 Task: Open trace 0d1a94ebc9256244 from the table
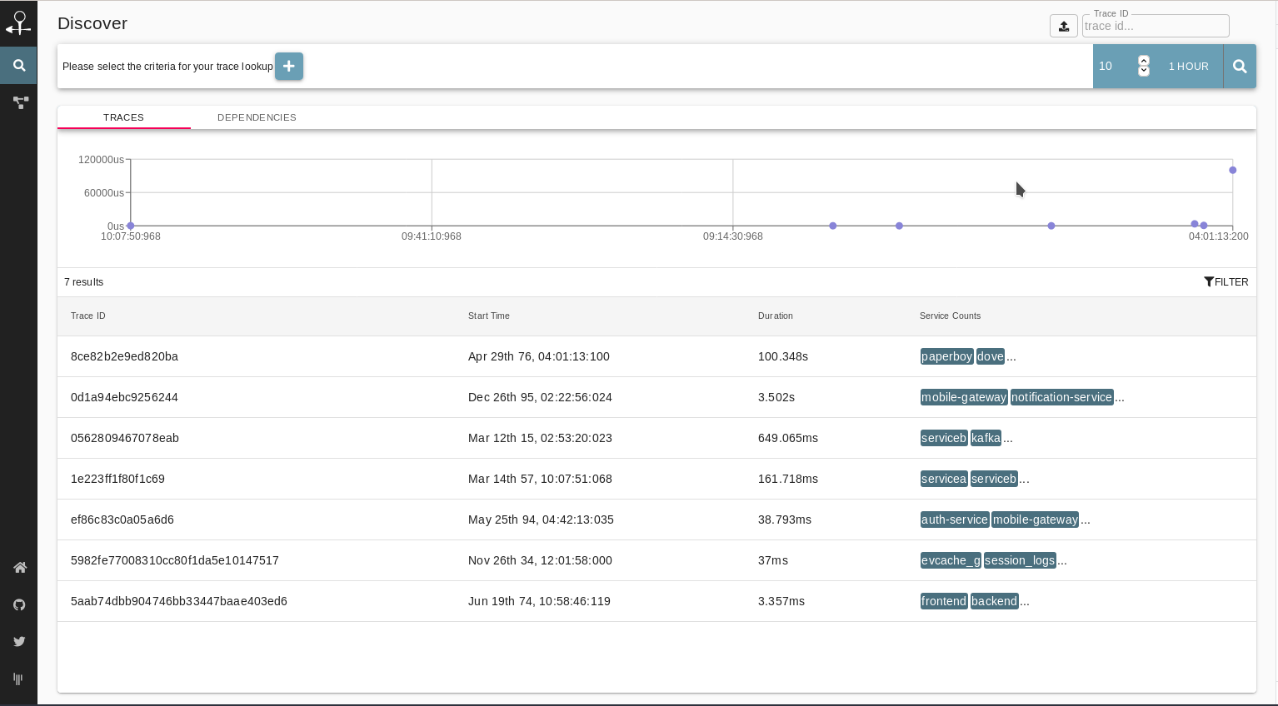[124, 397]
